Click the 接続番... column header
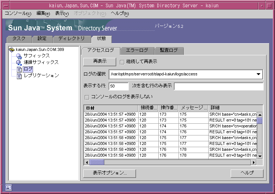The height and width of the screenshot is (194, 275). tap(148, 108)
